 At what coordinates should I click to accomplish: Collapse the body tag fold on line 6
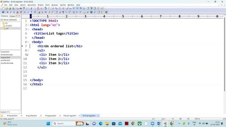click(28, 42)
